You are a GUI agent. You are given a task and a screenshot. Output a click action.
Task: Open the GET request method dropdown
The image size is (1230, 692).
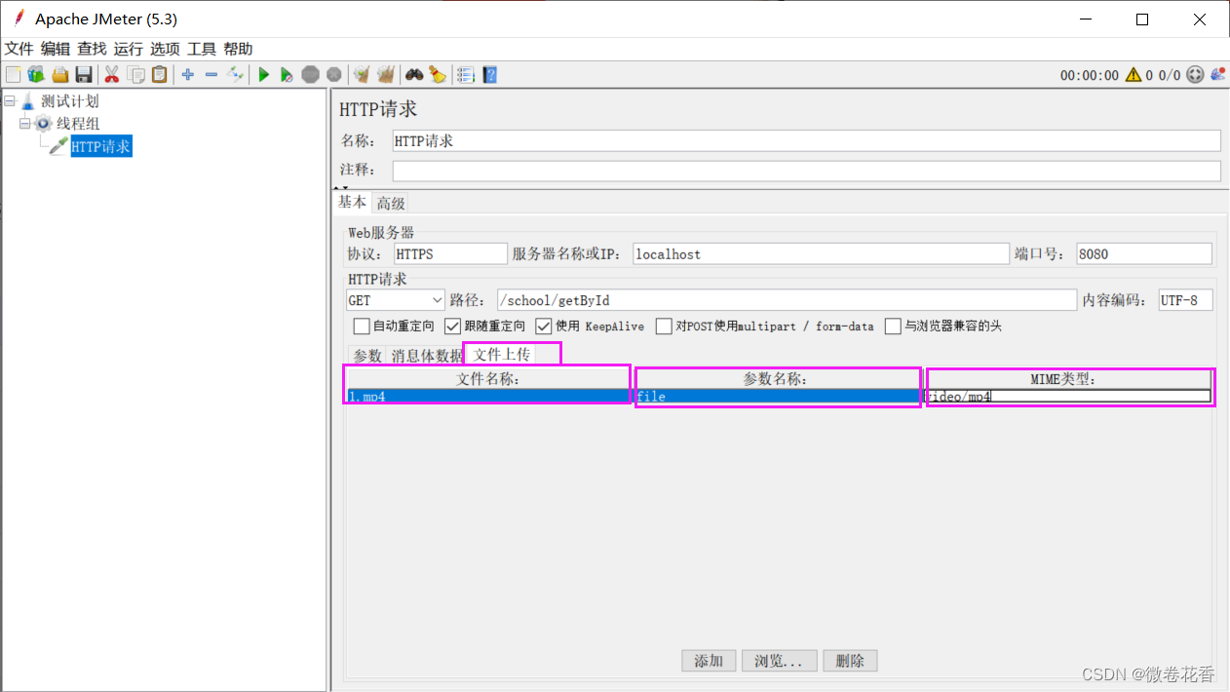[x=396, y=300]
